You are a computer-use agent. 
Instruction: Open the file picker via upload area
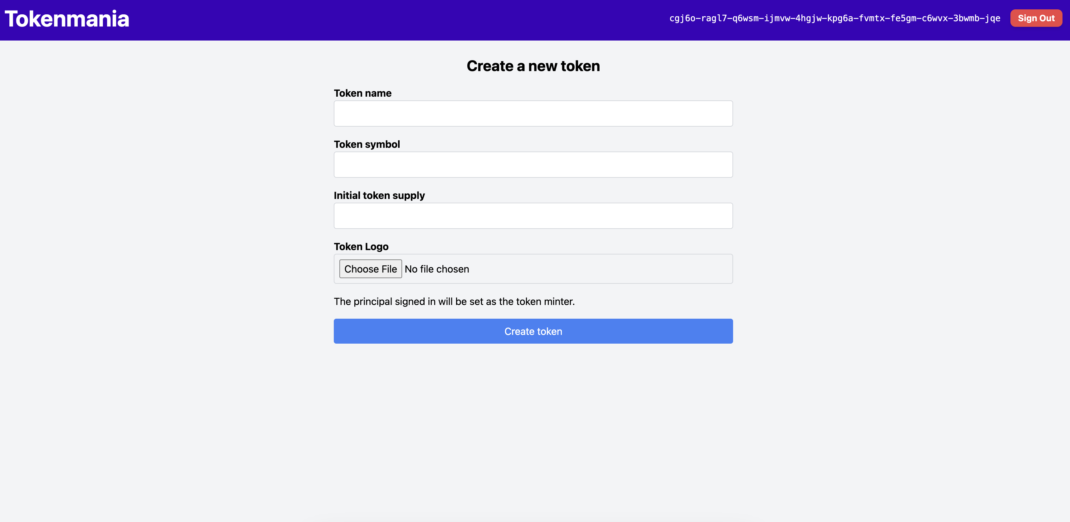tap(371, 269)
